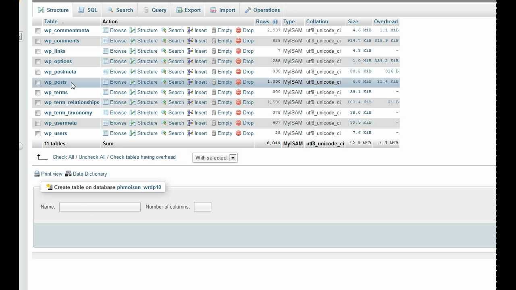The width and height of the screenshot is (516, 290).
Task: Click Drop icon for wp_posts row
Action: [x=238, y=82]
